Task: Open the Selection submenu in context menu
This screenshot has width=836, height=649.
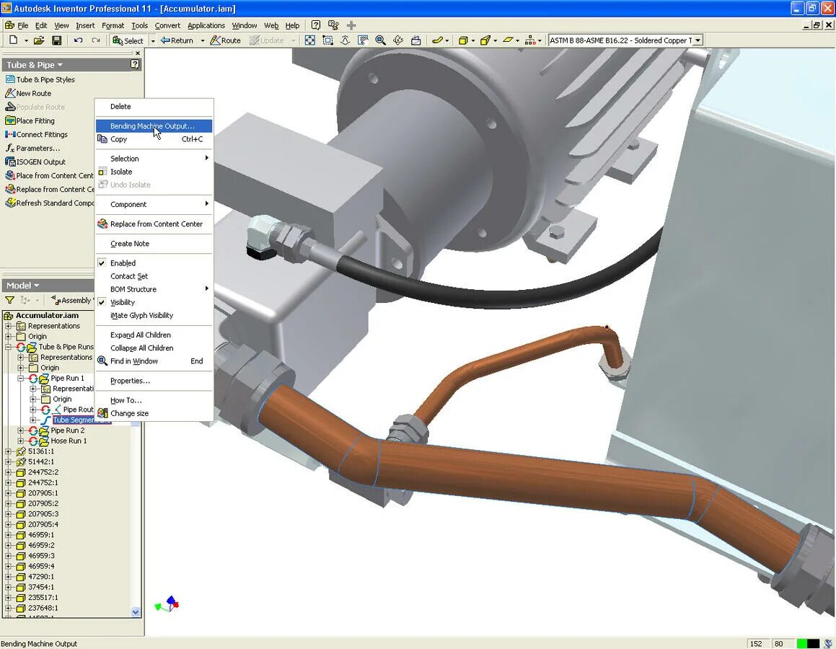Action: pyautogui.click(x=154, y=158)
